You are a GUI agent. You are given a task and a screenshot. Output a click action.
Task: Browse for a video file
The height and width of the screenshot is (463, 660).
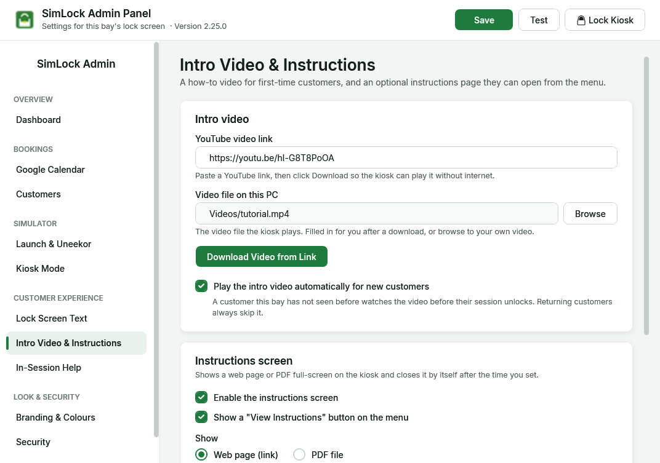coord(590,213)
